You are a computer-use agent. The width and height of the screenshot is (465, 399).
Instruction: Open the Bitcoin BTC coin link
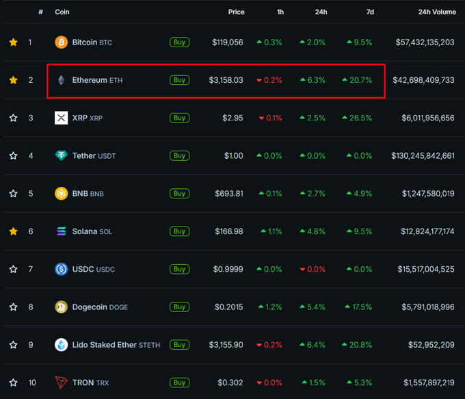click(x=92, y=42)
